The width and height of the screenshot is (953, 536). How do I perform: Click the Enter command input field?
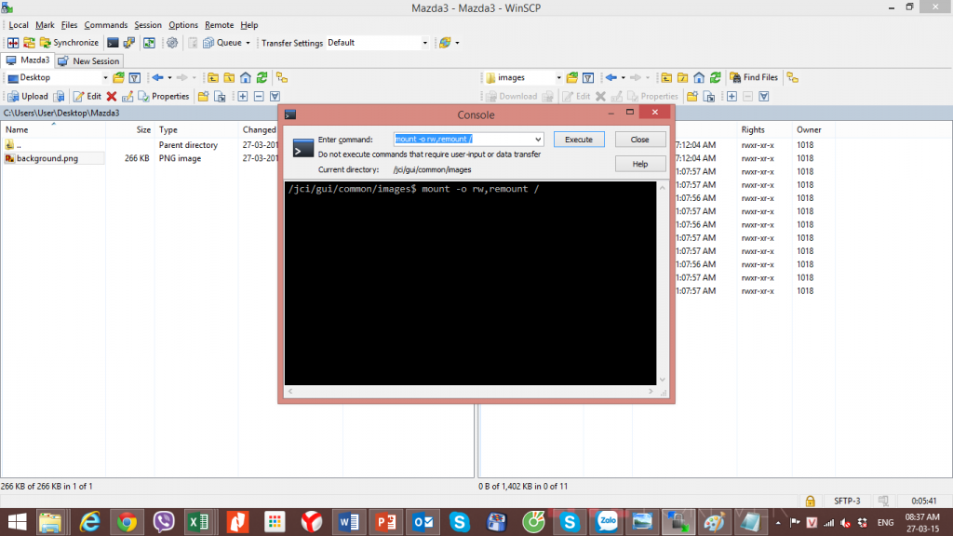[x=463, y=140]
